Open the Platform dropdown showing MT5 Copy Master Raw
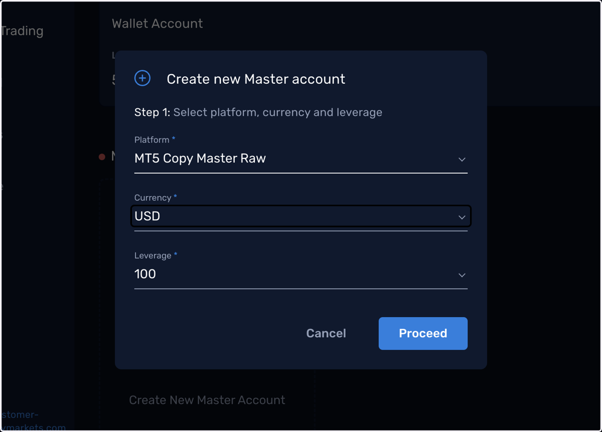602x432 pixels. 301,159
